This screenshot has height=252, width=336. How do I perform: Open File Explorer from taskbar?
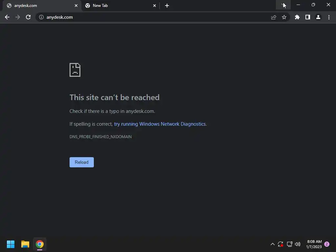[25, 244]
